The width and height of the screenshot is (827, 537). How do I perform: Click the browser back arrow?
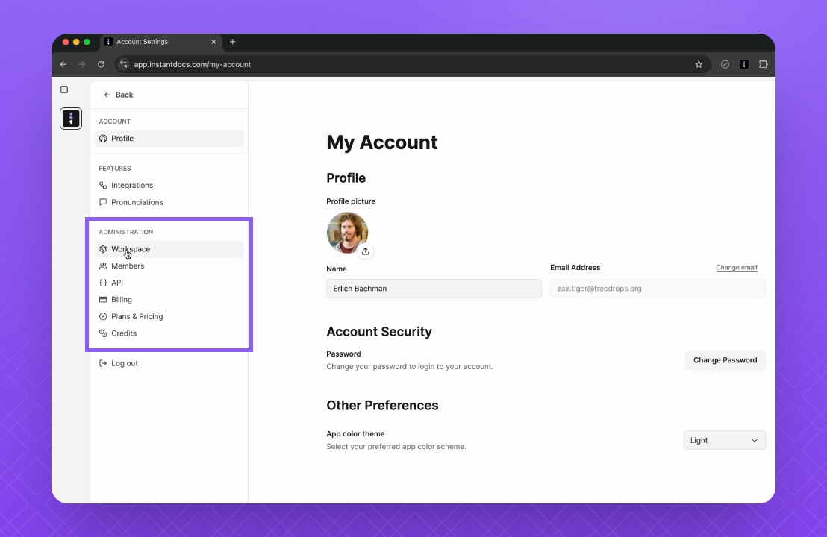[63, 64]
